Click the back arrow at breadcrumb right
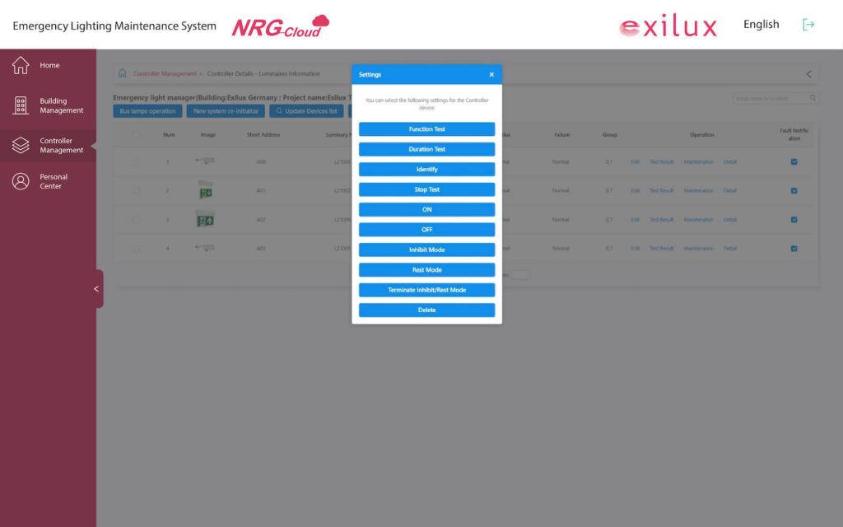 (808, 74)
